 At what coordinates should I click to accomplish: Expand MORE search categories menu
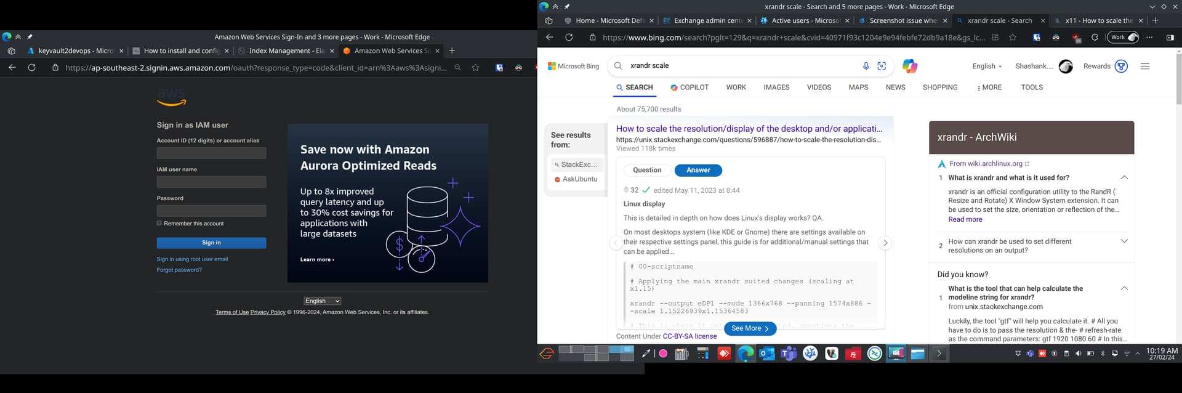point(989,87)
